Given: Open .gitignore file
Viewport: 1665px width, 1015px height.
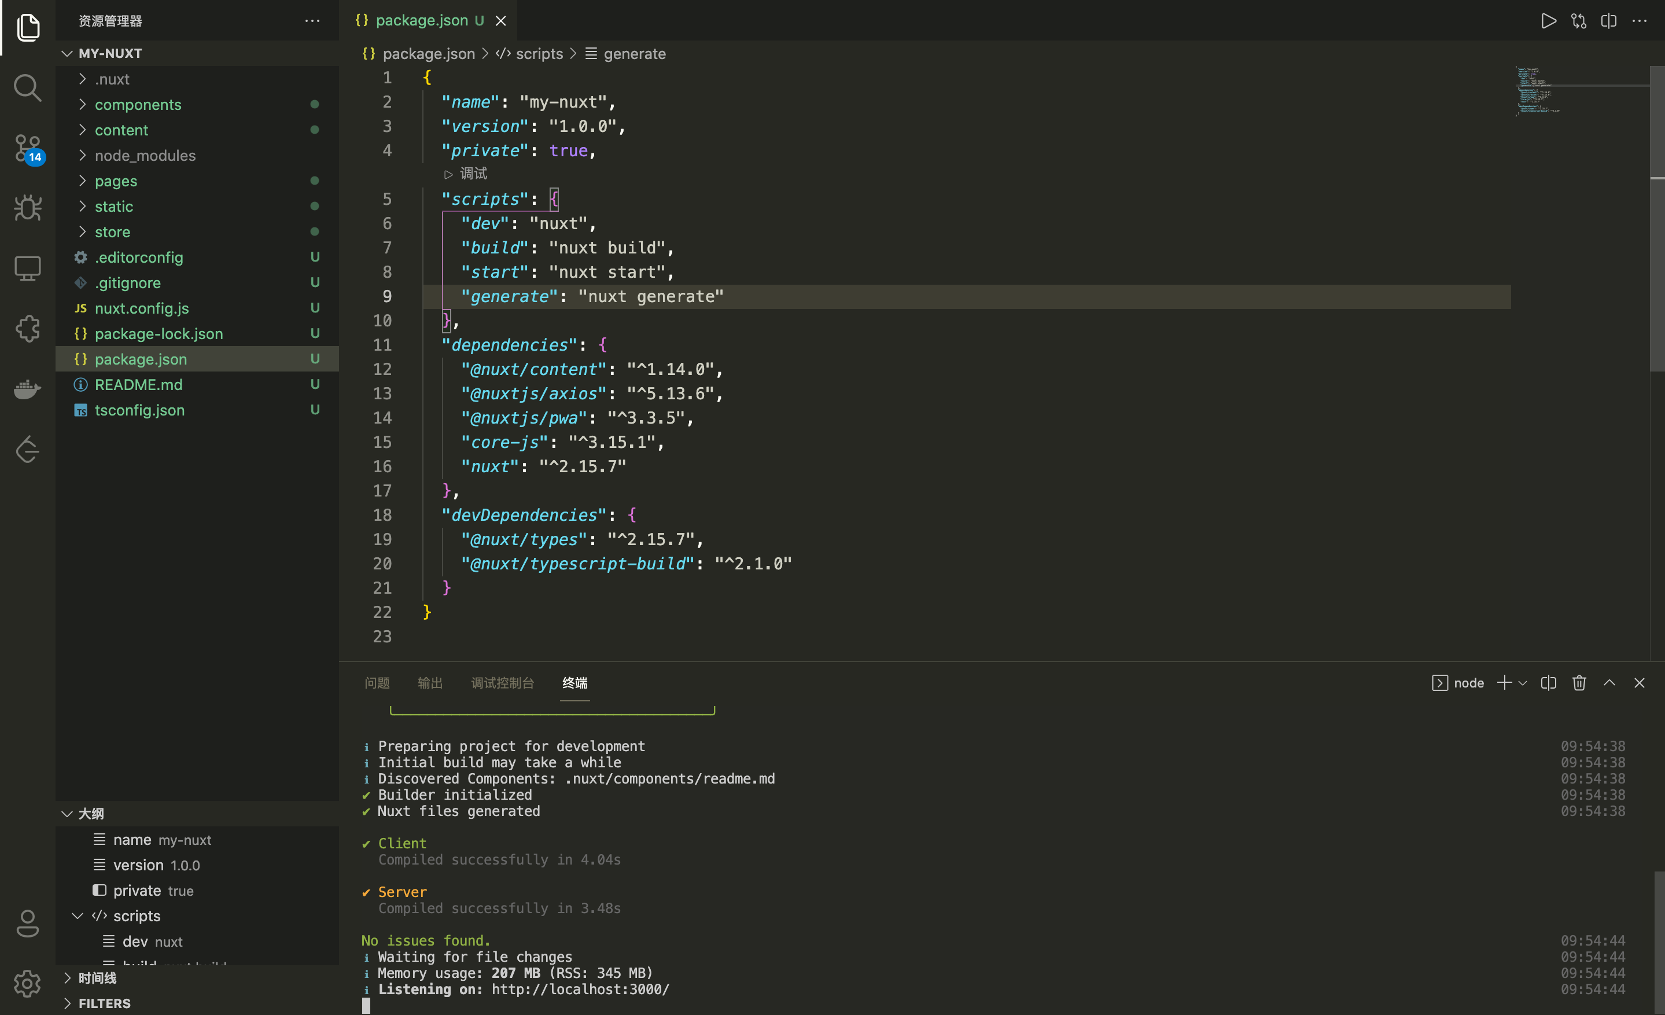Looking at the screenshot, I should [197, 282].
